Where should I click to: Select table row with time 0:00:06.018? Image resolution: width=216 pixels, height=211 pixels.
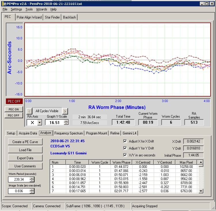point(124,175)
